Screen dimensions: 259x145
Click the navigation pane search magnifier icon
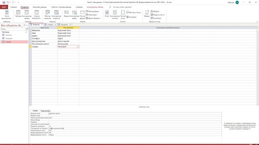coord(27,29)
